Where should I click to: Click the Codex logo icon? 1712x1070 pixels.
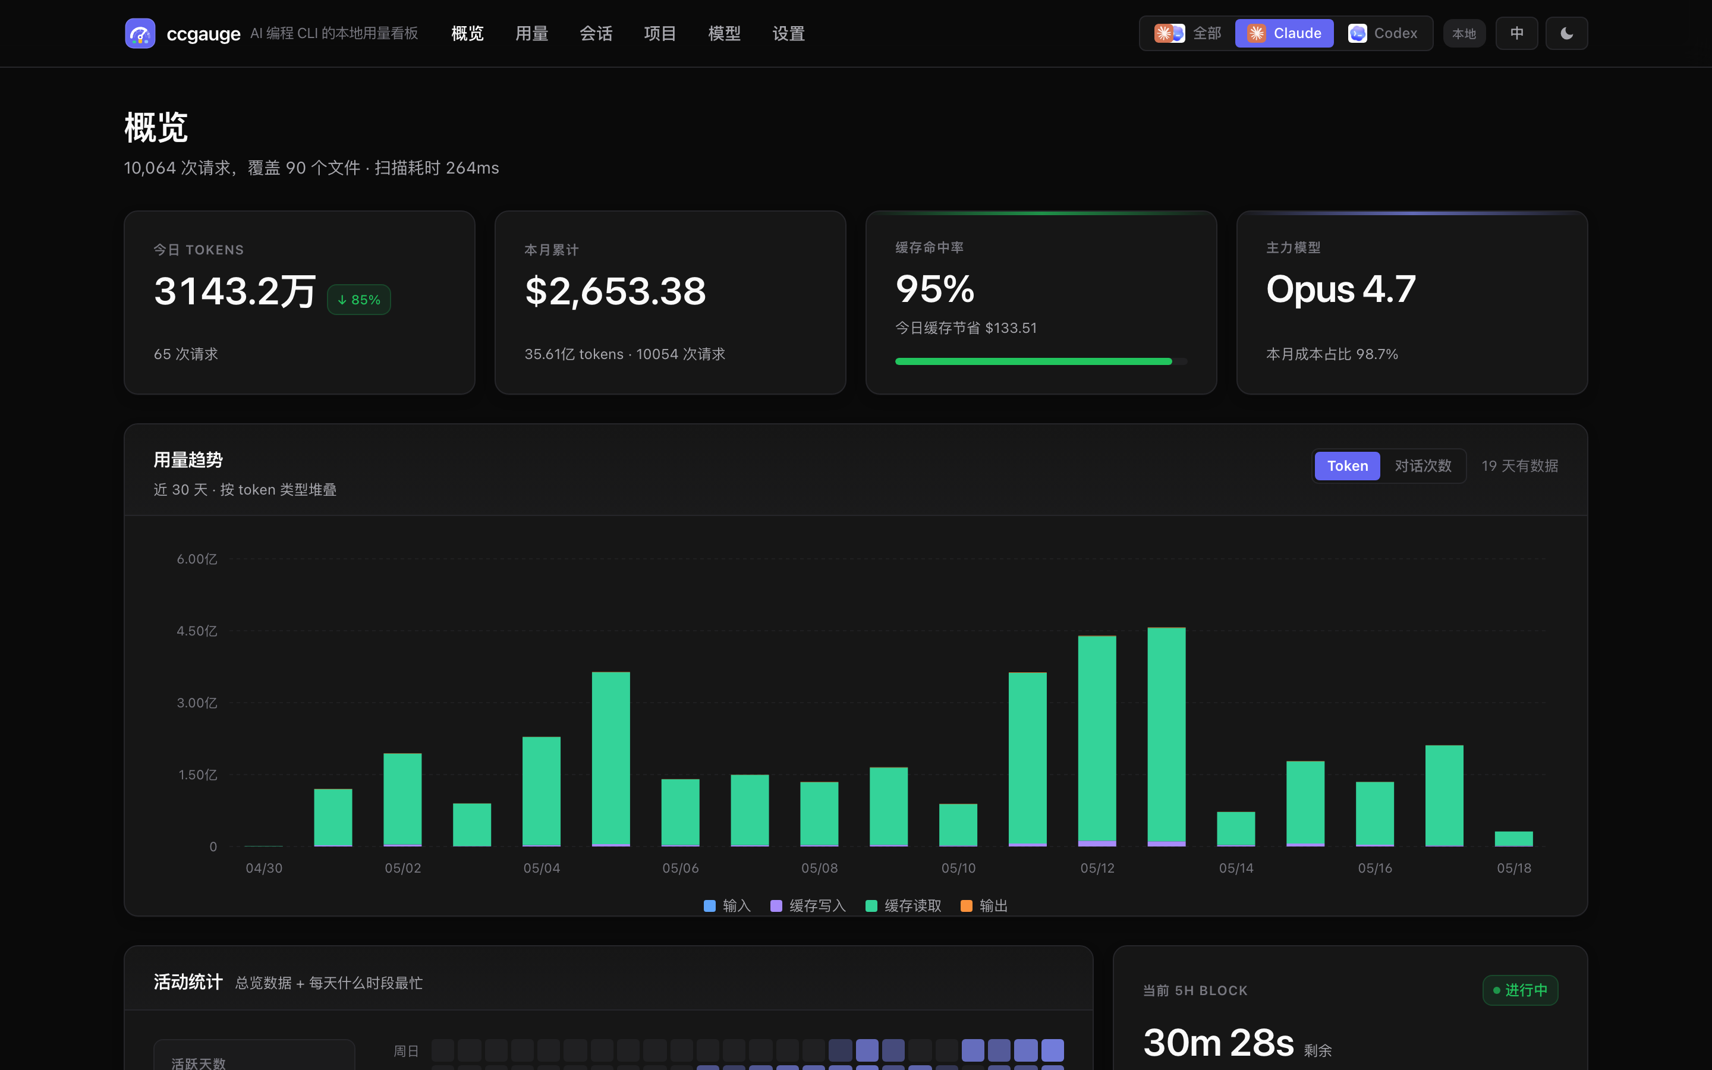click(1357, 33)
